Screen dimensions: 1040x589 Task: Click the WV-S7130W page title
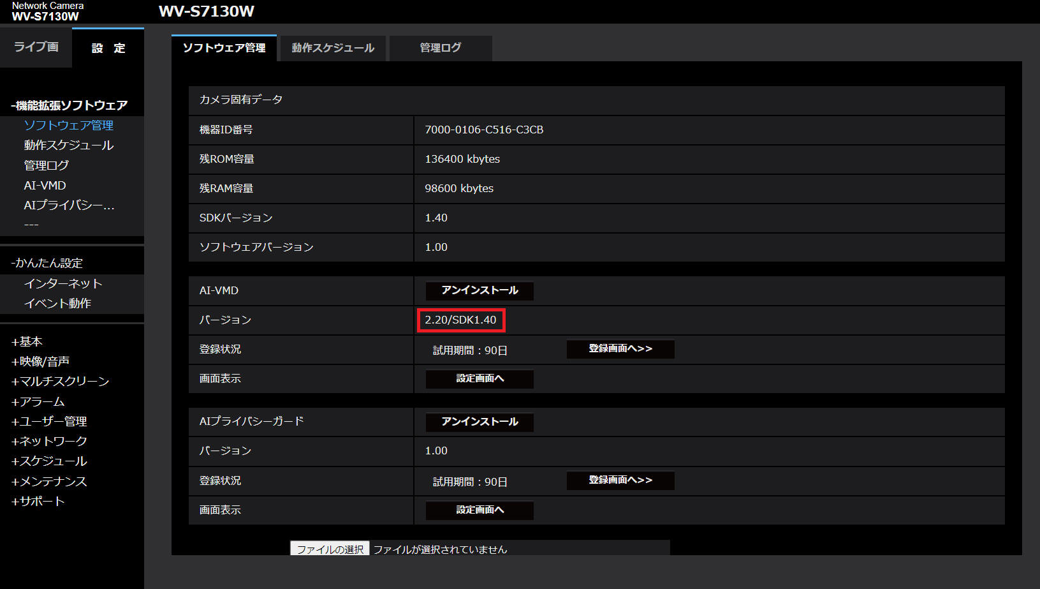tap(207, 11)
